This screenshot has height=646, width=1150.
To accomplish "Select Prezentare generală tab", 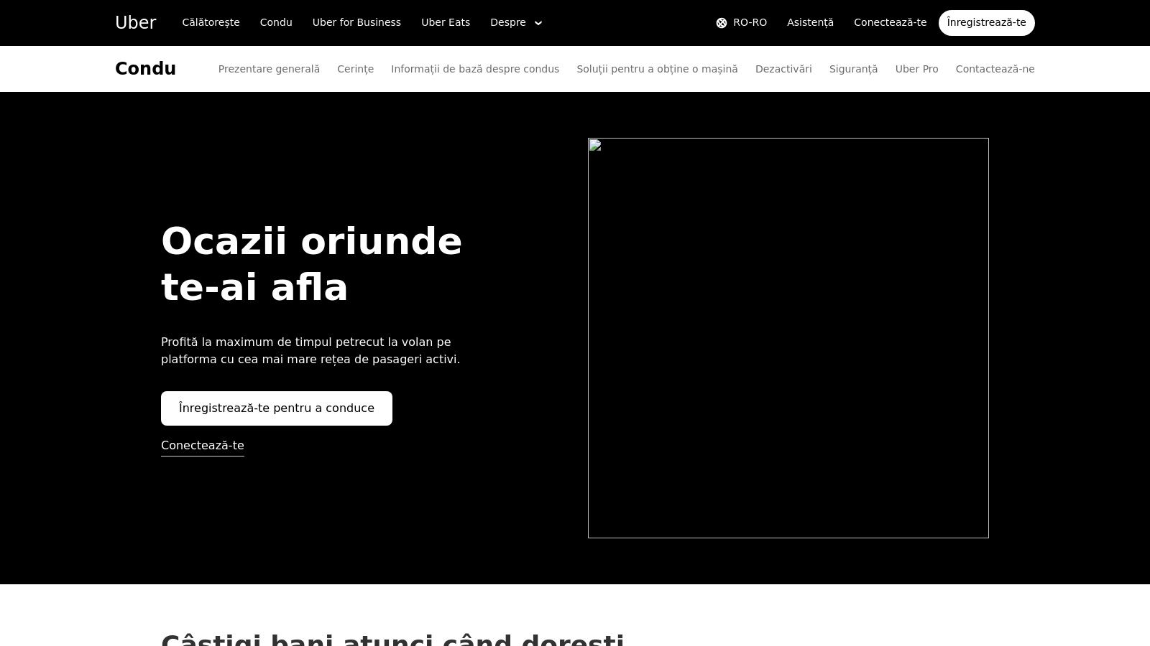I will coord(269,69).
